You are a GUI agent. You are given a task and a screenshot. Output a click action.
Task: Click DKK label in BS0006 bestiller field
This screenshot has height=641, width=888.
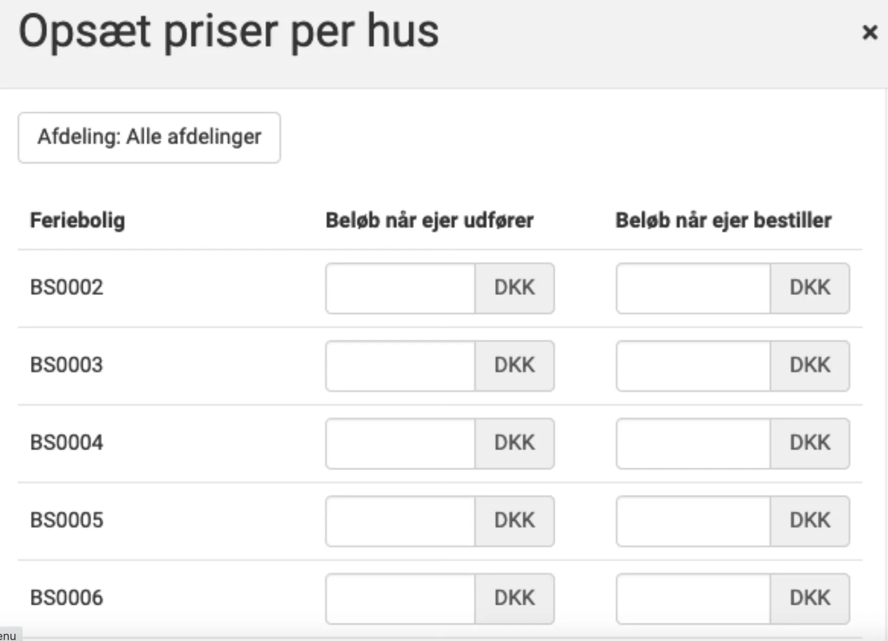coord(810,599)
